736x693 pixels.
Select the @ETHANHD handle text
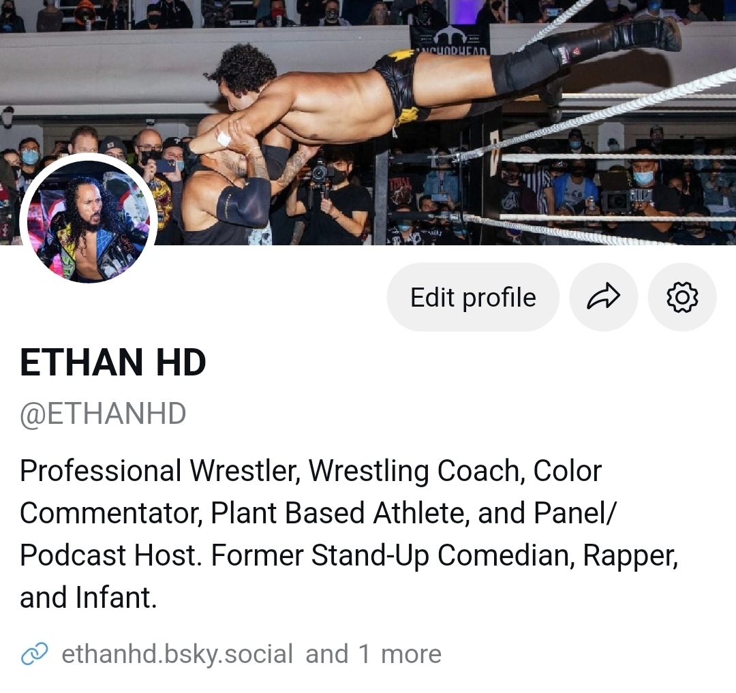tap(103, 414)
